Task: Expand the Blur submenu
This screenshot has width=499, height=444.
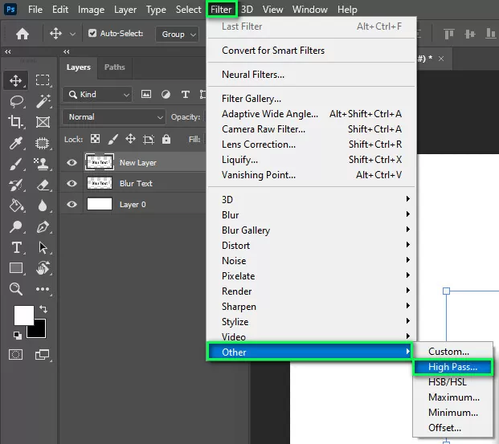Action: (312, 214)
